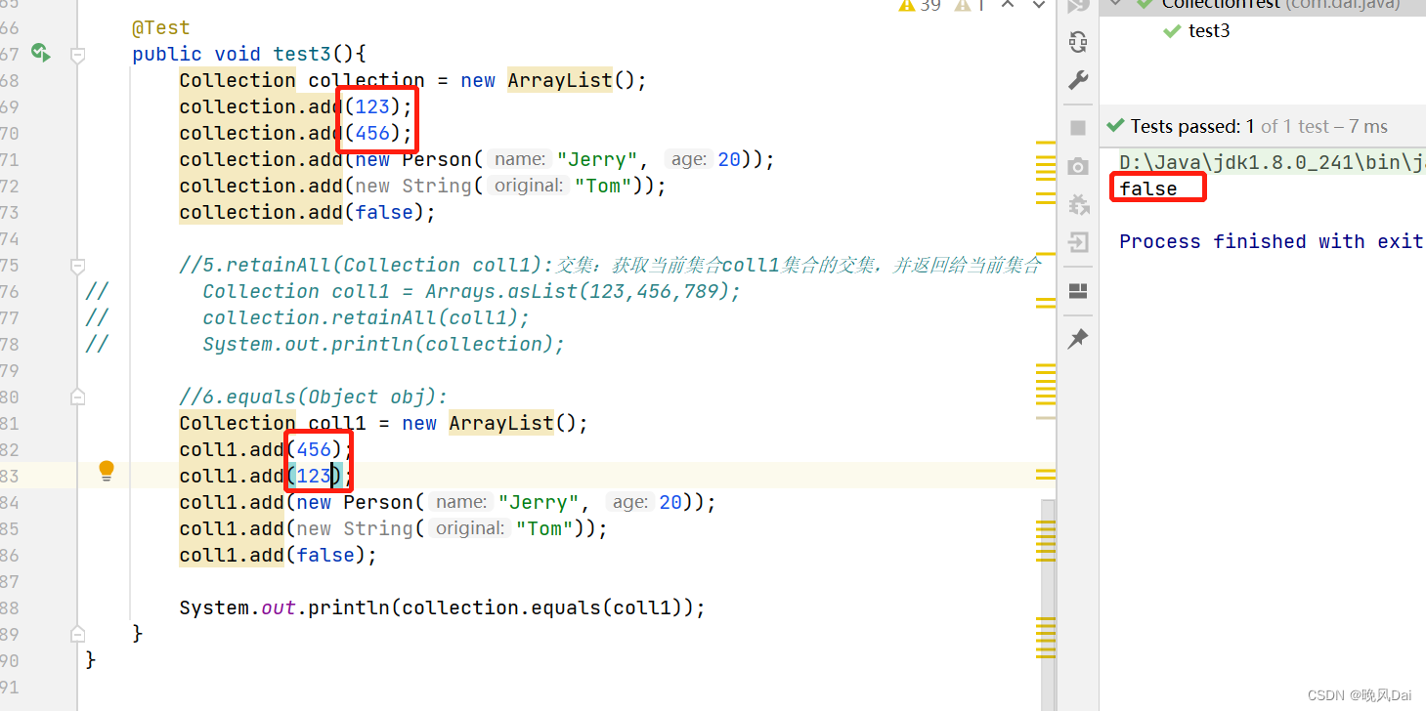Screen dimensions: 1426x711
Task: Click the test3 method name in declaration
Action: coord(302,54)
